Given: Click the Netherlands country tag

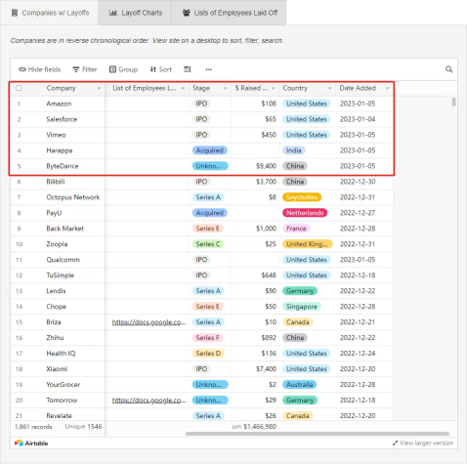Looking at the screenshot, I should [305, 213].
